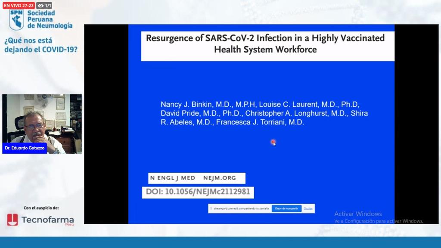Click the "Ocultar" link in sharing bar
The image size is (441, 248).
point(308,208)
